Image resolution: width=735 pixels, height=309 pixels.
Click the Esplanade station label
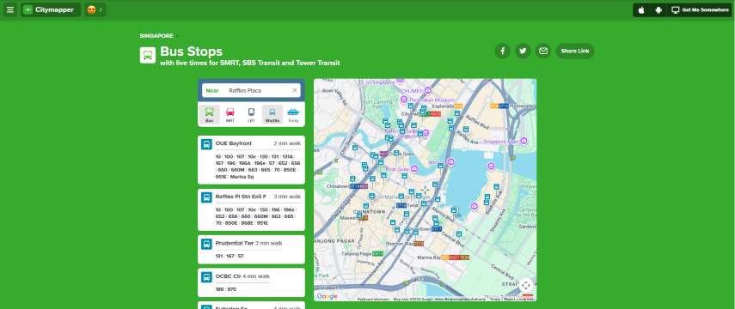pyautogui.click(x=447, y=106)
